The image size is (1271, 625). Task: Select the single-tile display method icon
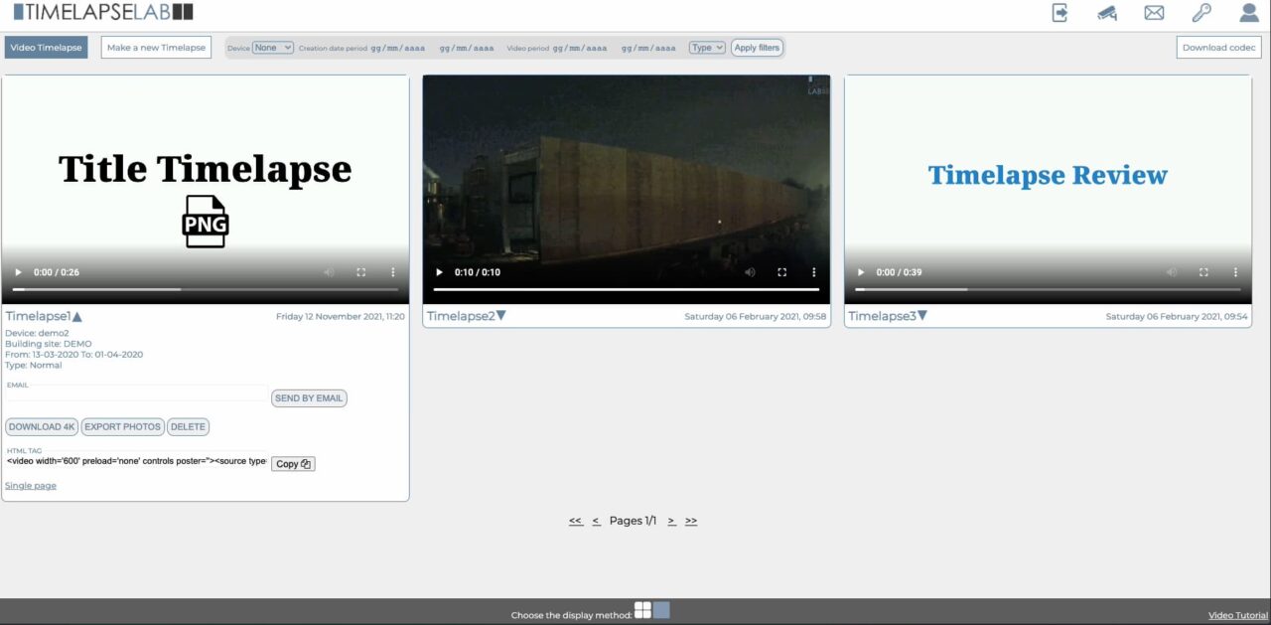[x=661, y=610]
